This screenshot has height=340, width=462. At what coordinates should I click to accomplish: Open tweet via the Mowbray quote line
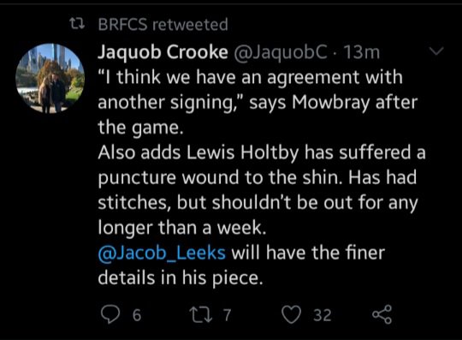click(258, 102)
